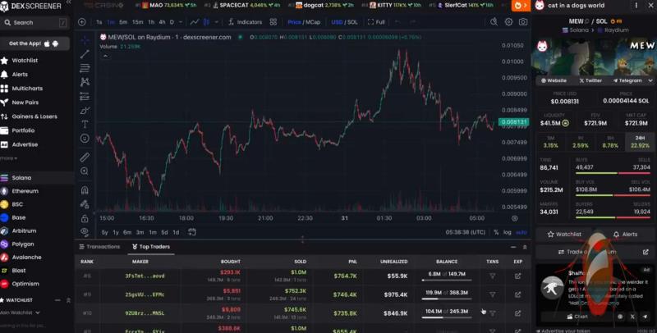Set the chart interval to 4h
This screenshot has width=657, height=333.
pos(162,22)
